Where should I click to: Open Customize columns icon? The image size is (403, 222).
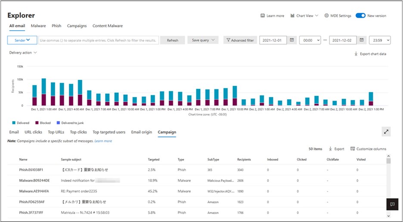coord(353,149)
